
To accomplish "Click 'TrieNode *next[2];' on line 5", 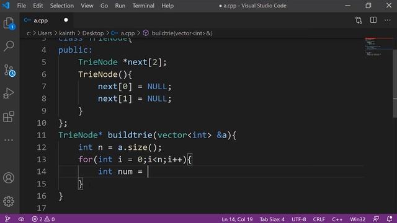I will (x=122, y=62).
